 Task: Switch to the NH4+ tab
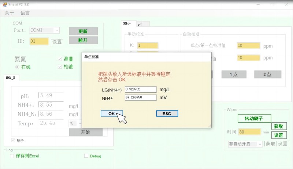click(129, 24)
